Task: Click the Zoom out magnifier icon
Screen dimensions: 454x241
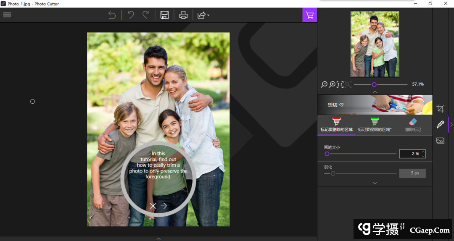Action: (324, 84)
